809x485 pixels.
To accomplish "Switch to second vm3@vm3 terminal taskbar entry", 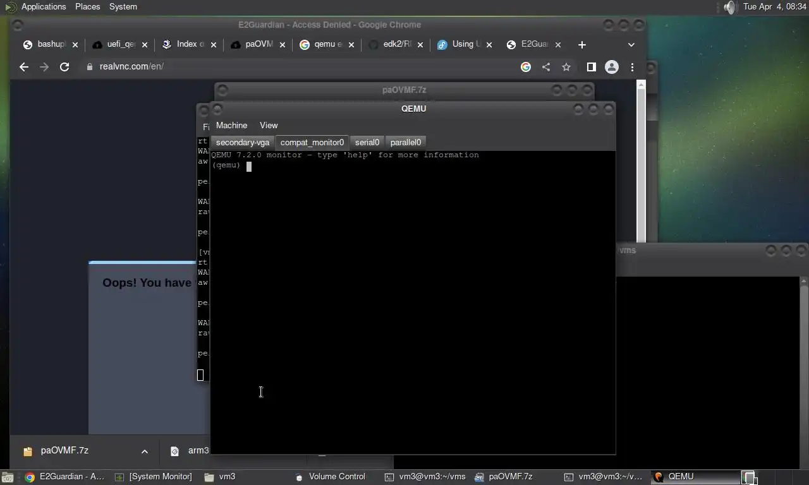I will point(603,477).
